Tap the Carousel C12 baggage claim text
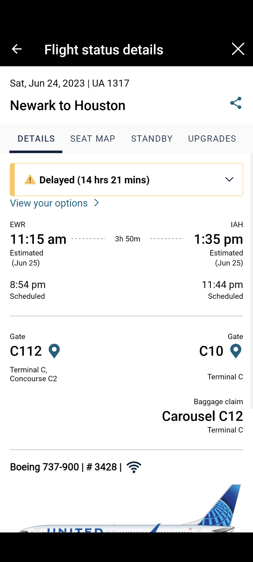 tap(202, 416)
